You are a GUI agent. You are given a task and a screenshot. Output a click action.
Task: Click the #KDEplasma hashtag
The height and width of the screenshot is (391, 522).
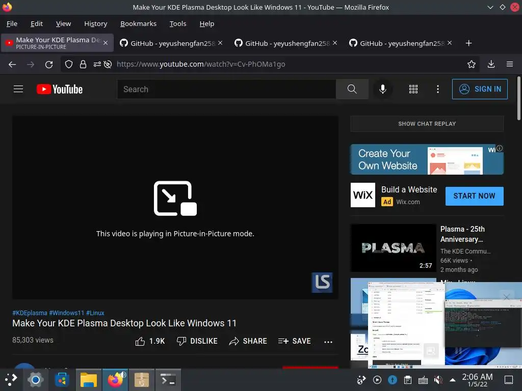tap(30, 313)
